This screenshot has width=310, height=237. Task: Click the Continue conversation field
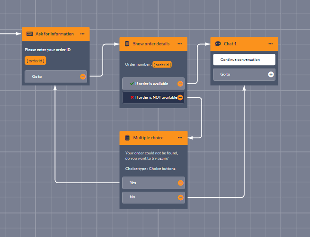pos(244,59)
